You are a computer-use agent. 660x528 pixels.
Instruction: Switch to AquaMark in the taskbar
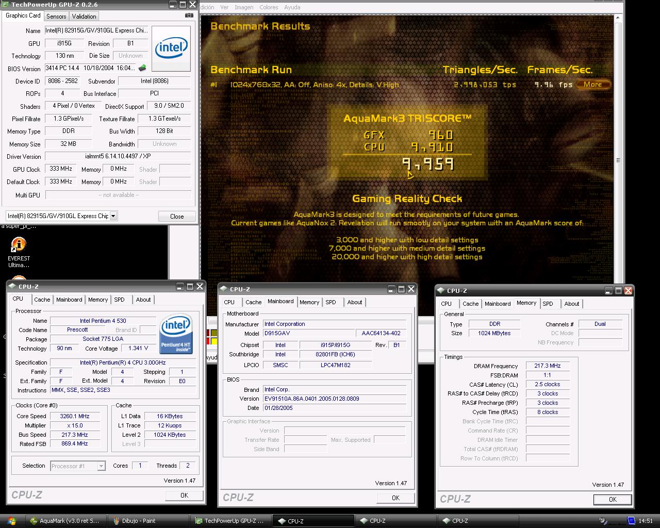(65, 521)
